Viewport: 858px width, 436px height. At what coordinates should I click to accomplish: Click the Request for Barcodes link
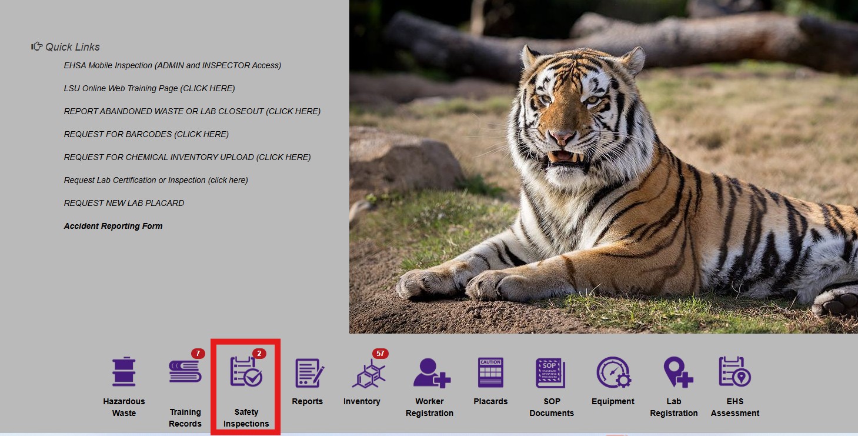(146, 134)
